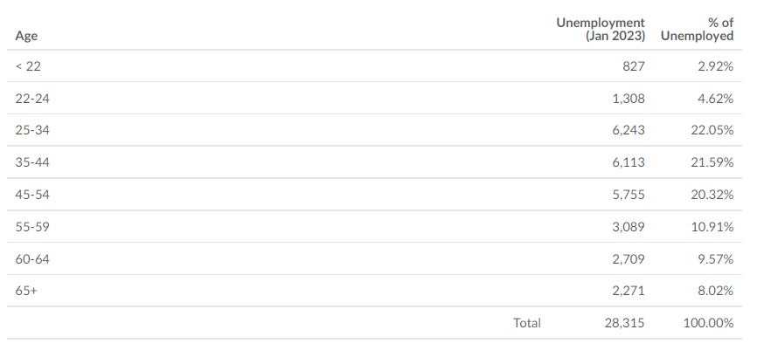Image resolution: width=764 pixels, height=364 pixels.
Task: Click the 5,755 unemployment value
Action: [629, 195]
